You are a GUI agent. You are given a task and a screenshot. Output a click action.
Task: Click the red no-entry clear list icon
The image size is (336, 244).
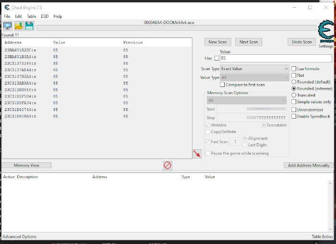(x=168, y=165)
